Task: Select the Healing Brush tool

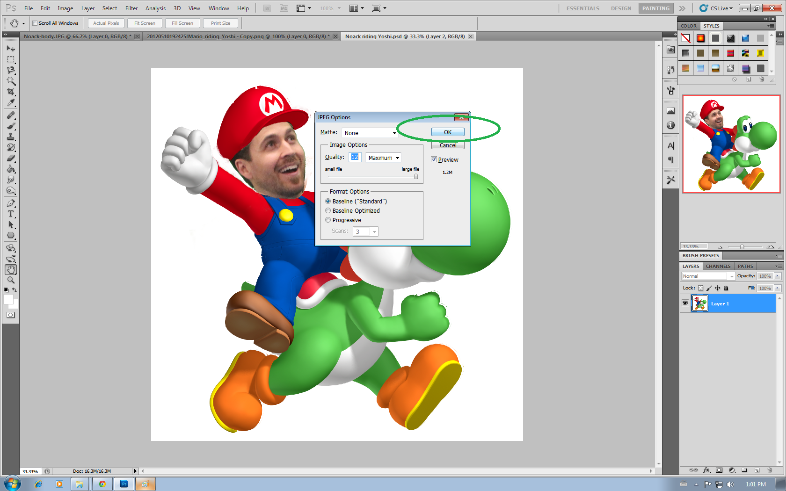Action: 11,115
